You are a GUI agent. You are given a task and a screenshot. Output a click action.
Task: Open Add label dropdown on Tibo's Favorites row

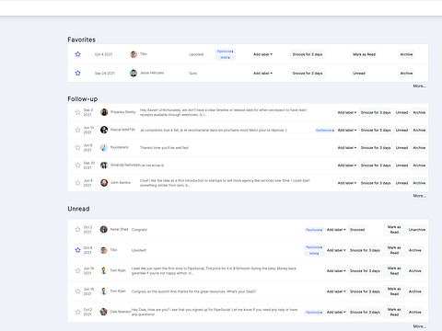[262, 54]
